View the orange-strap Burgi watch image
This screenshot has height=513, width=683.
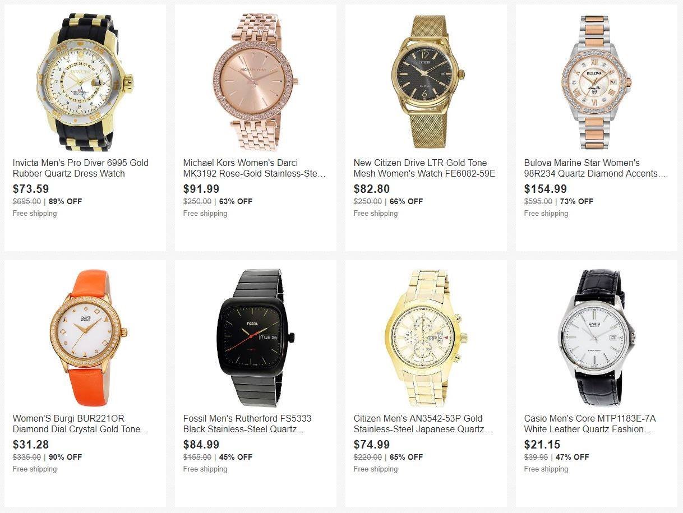[85, 337]
